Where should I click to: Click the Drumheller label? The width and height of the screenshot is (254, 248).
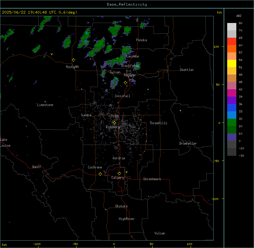188,143
